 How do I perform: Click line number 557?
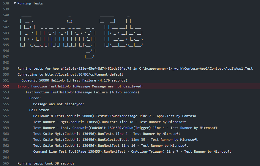coord(6,116)
